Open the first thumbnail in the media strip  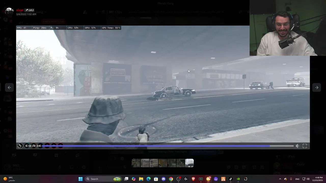136,163
